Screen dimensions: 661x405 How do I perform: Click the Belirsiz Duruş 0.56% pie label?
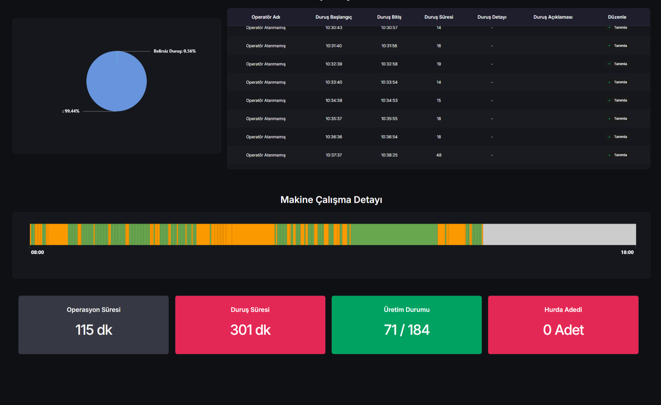click(x=175, y=51)
